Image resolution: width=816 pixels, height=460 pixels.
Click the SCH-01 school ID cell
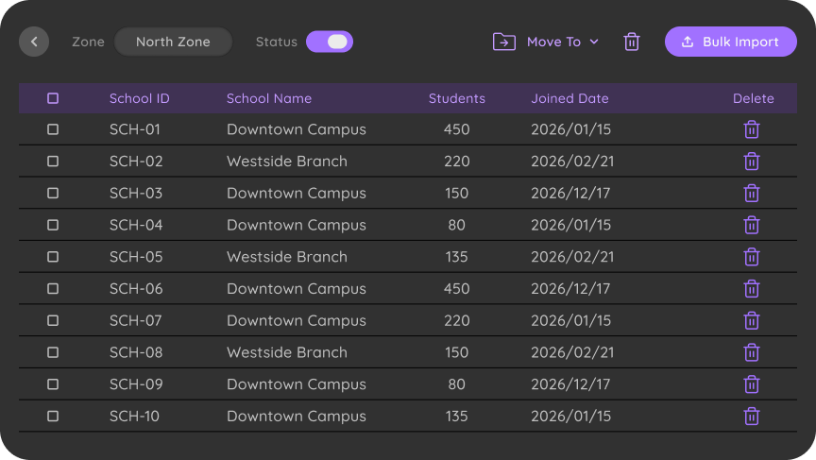(135, 129)
